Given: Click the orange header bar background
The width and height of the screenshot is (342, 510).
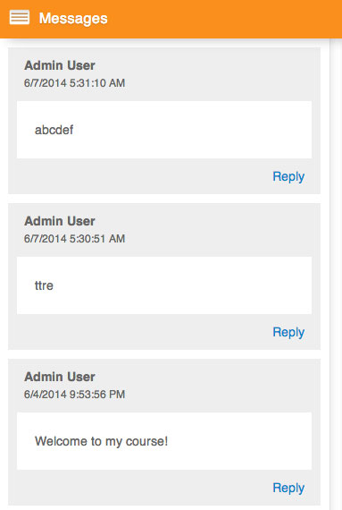Looking at the screenshot, I should point(224,19).
